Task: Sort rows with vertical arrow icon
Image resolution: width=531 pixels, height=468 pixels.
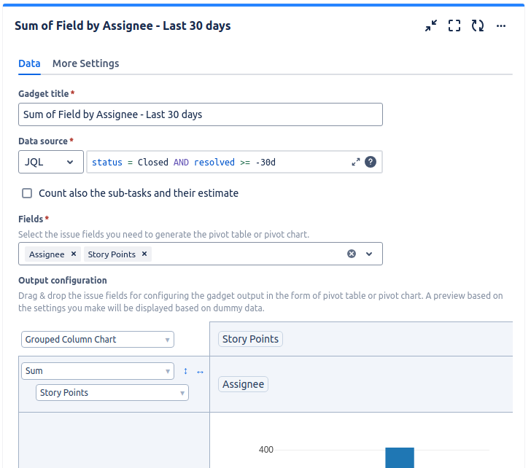Action: (185, 371)
